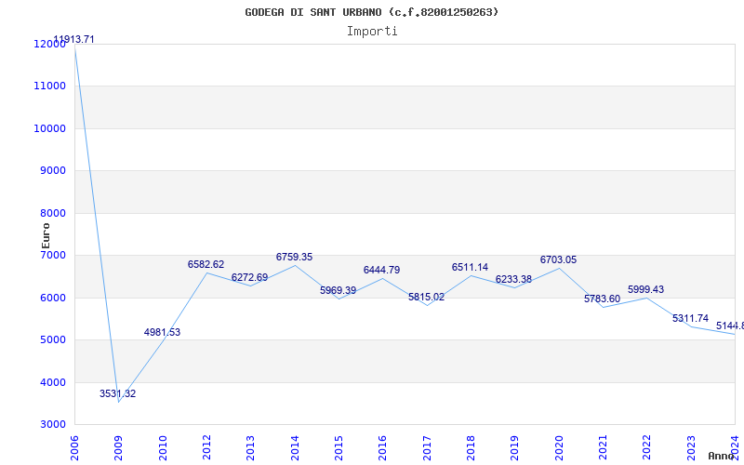Click the y-axis tick 5000
Viewport: 744px width, 465px height.
[x=52, y=339]
